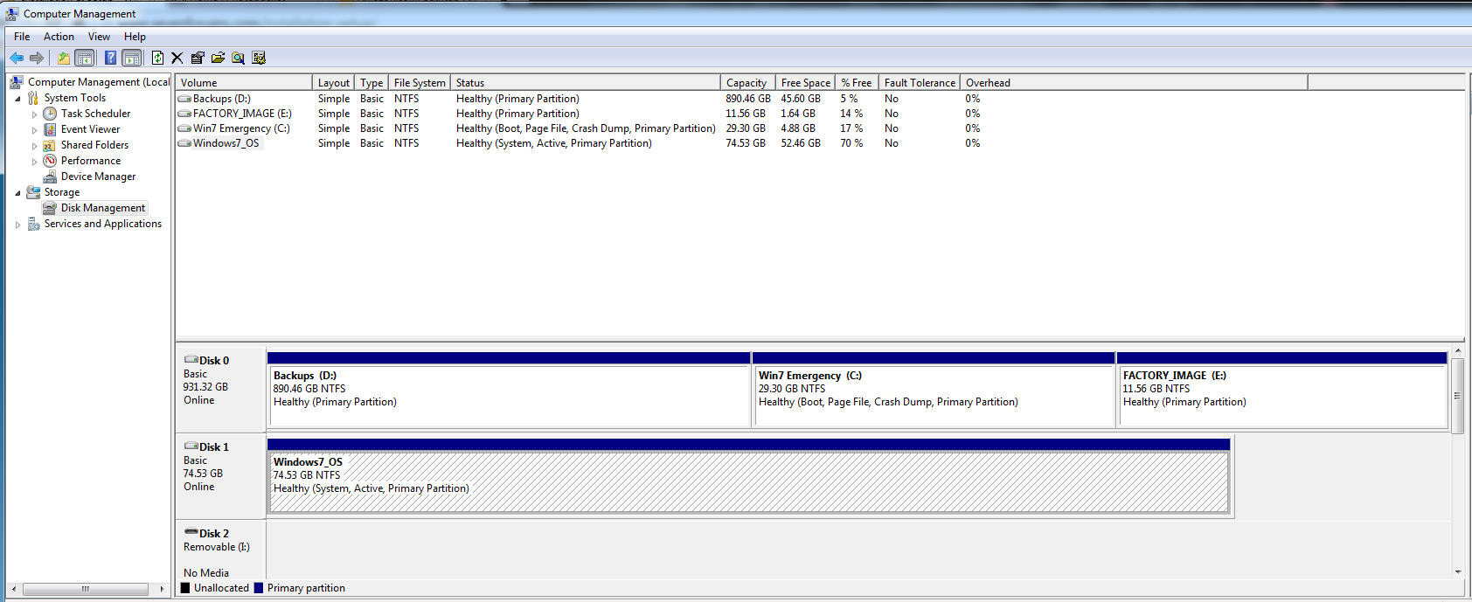
Task: Click the Disk 1 label panel
Action: click(x=221, y=476)
